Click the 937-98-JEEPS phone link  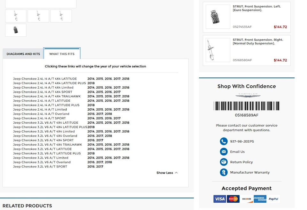coord(242,141)
